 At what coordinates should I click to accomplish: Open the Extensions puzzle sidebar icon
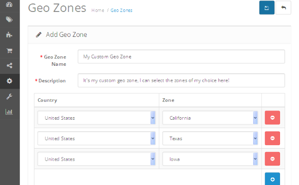(x=9, y=35)
